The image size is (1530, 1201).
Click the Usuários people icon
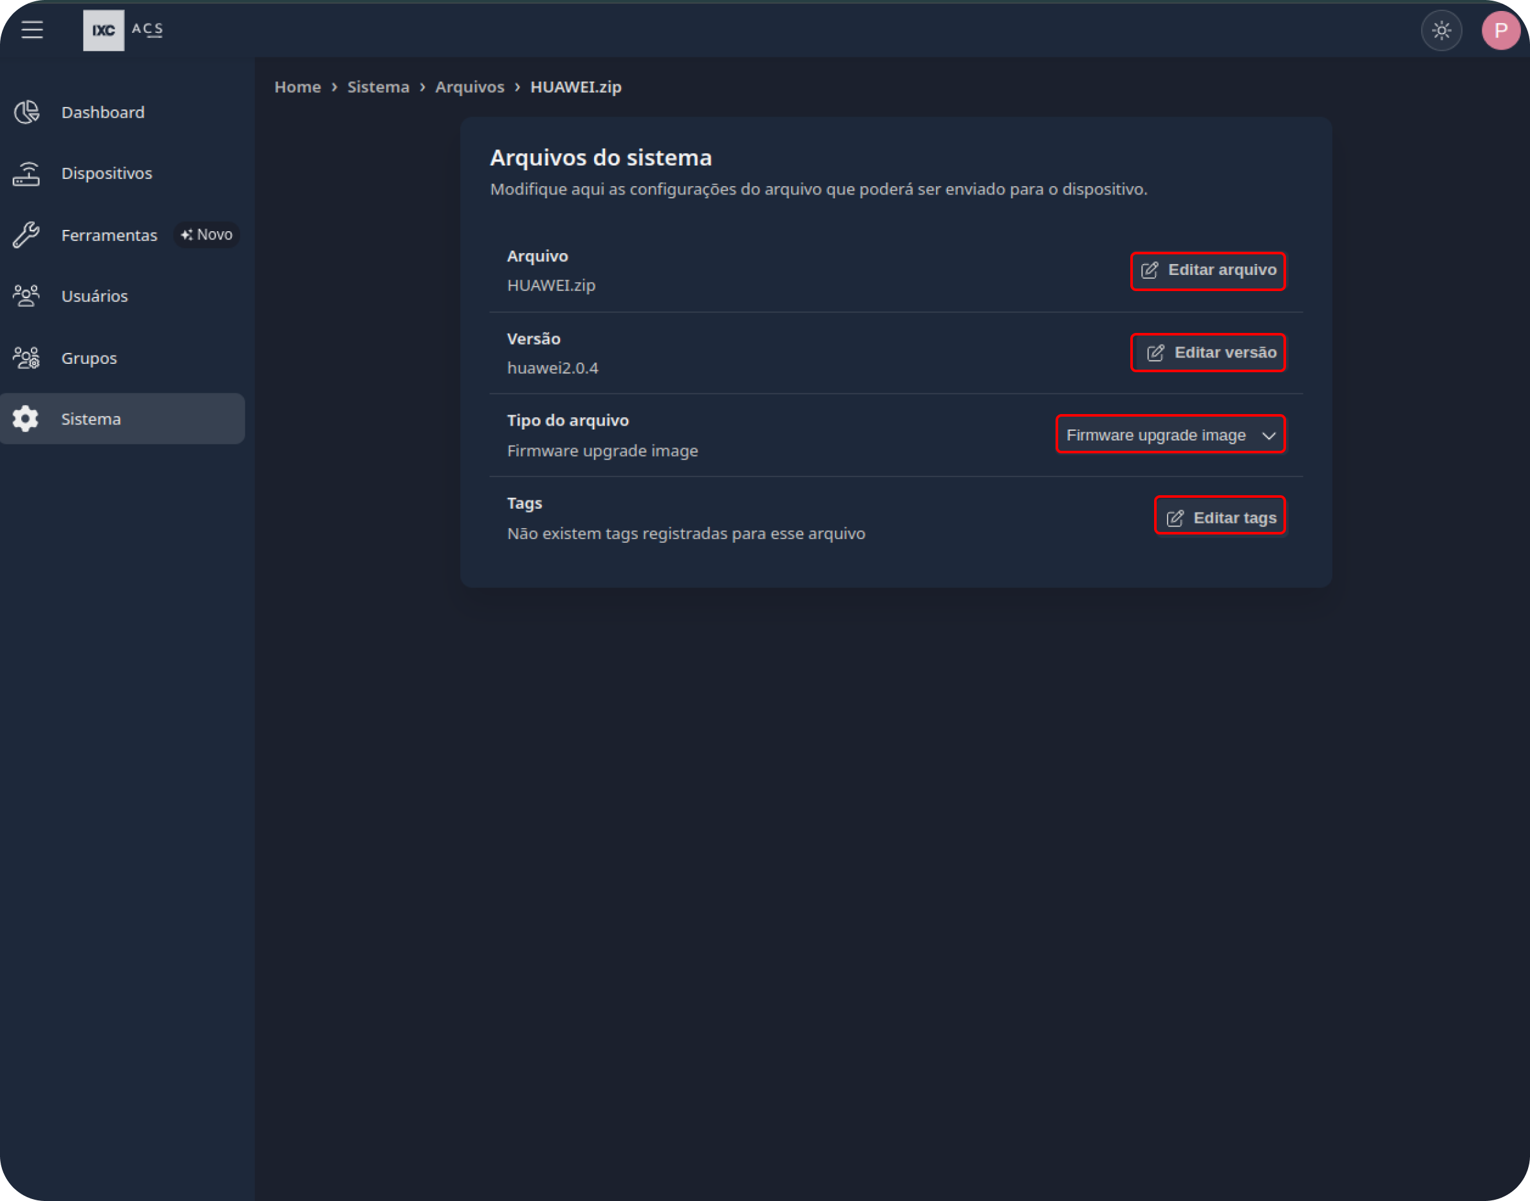point(26,296)
